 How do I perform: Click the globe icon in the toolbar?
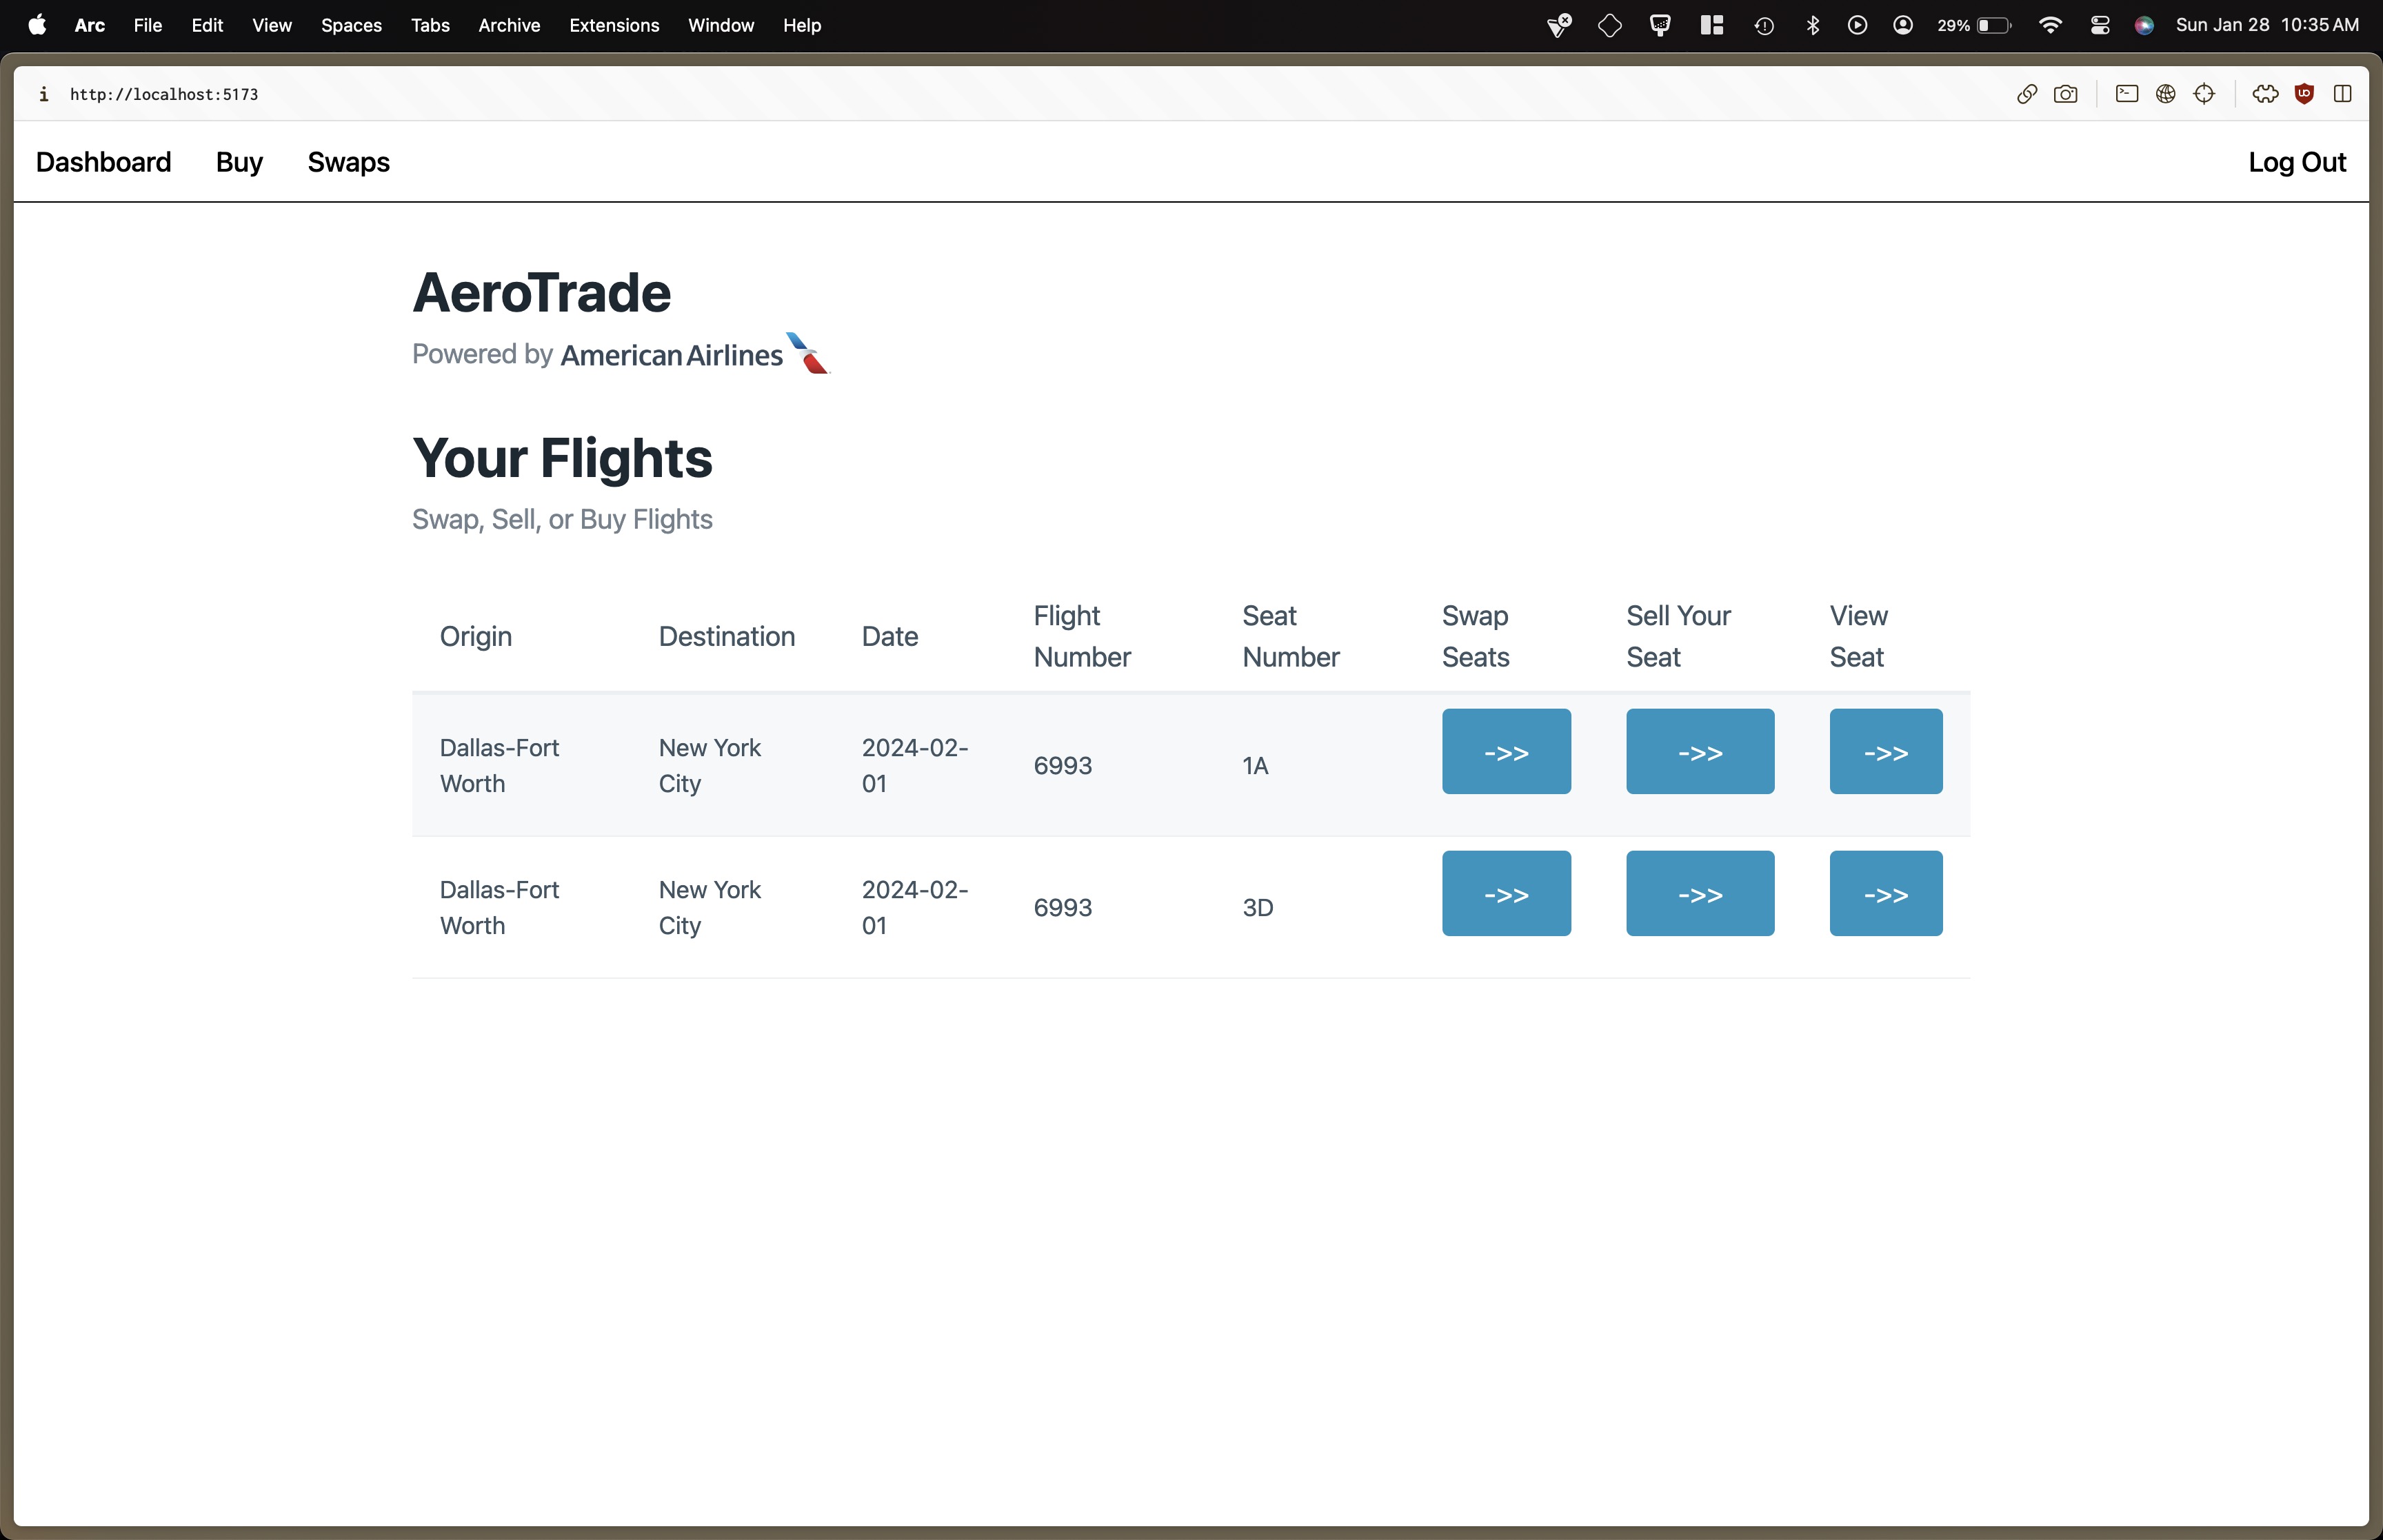click(2166, 94)
